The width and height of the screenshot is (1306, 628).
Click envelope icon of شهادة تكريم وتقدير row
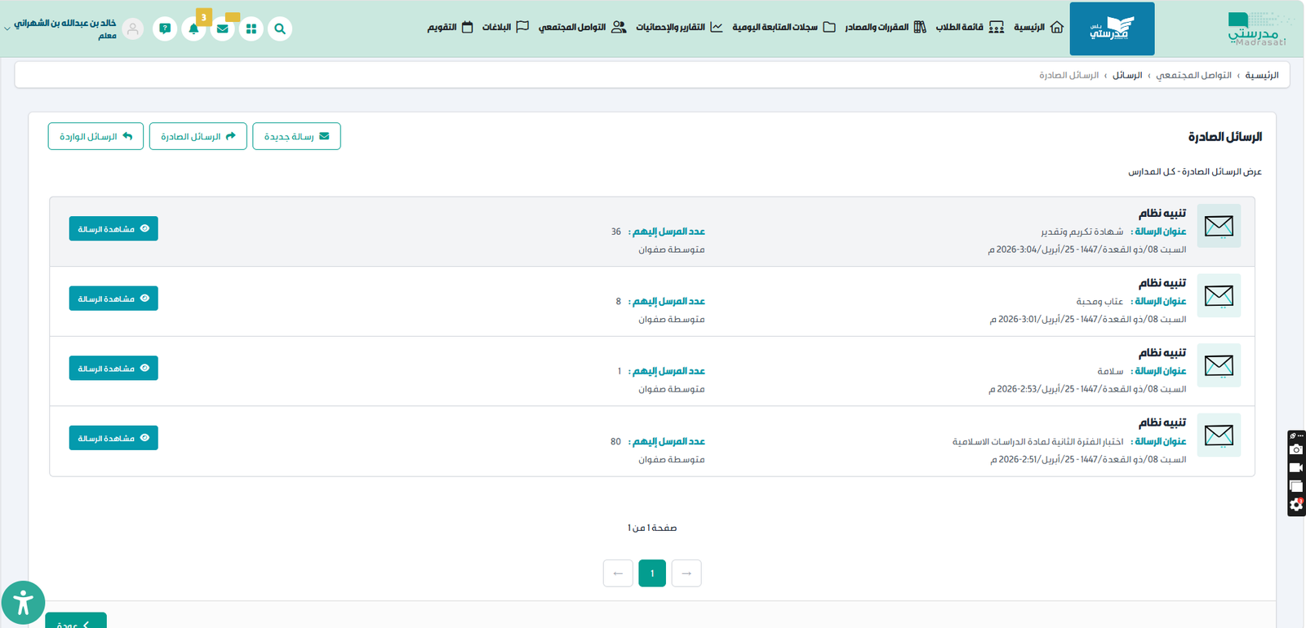tap(1219, 226)
